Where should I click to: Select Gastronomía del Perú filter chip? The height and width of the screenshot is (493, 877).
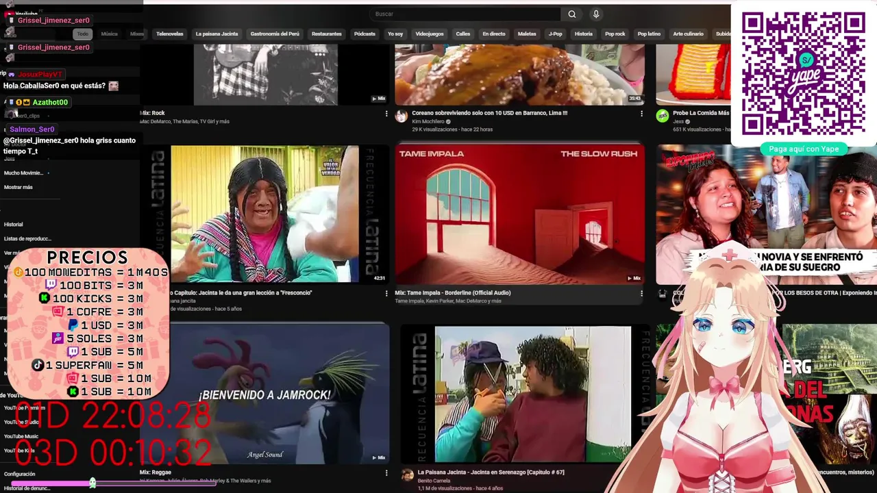275,34
